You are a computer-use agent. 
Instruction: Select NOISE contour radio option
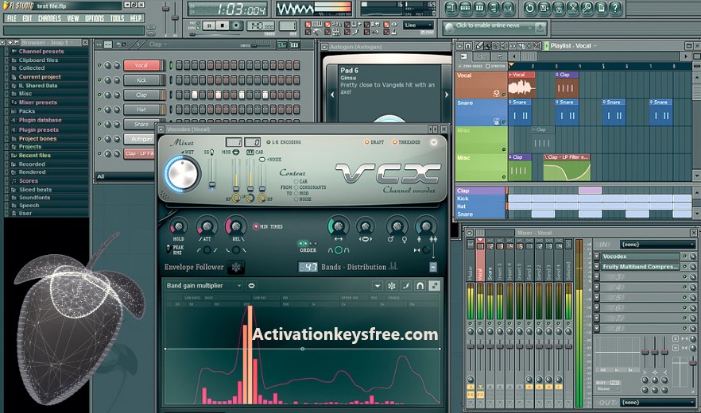296,199
